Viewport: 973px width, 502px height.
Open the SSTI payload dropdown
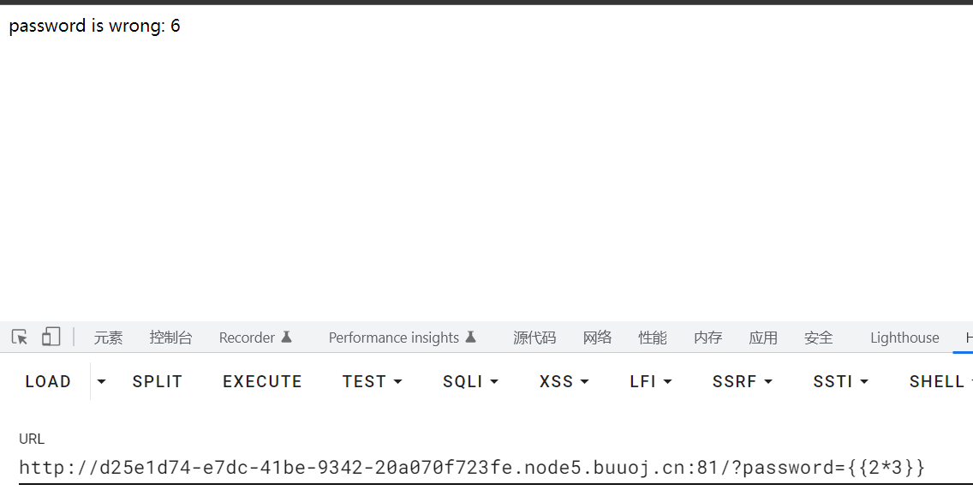pyautogui.click(x=864, y=381)
